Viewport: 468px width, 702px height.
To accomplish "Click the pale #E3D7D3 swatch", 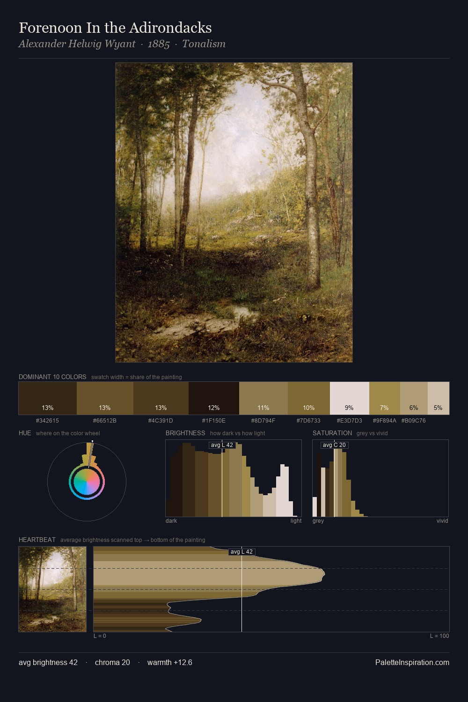I will click(350, 398).
